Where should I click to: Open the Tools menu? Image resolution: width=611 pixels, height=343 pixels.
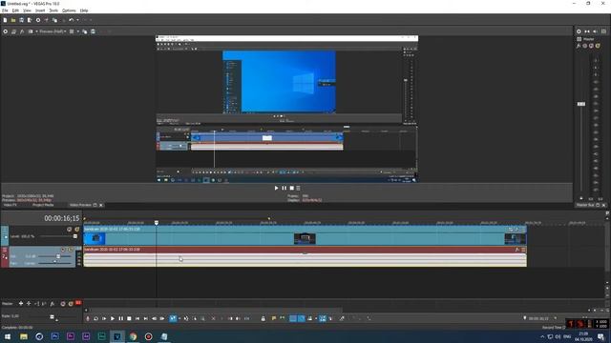coord(53,10)
